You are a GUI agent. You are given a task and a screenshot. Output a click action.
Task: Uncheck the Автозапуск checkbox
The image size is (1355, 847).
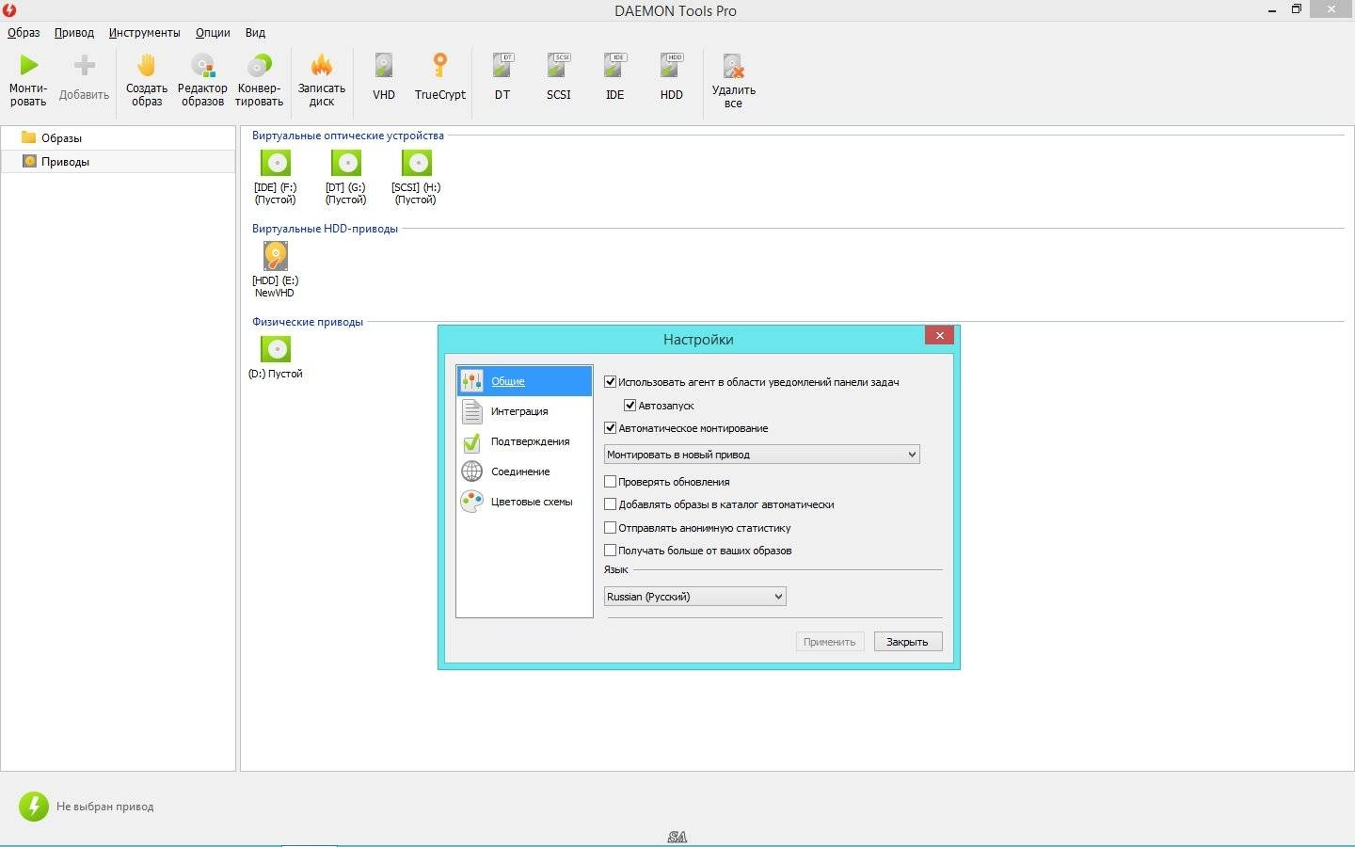click(630, 406)
